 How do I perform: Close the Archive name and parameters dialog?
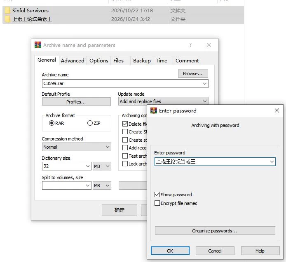[209, 45]
